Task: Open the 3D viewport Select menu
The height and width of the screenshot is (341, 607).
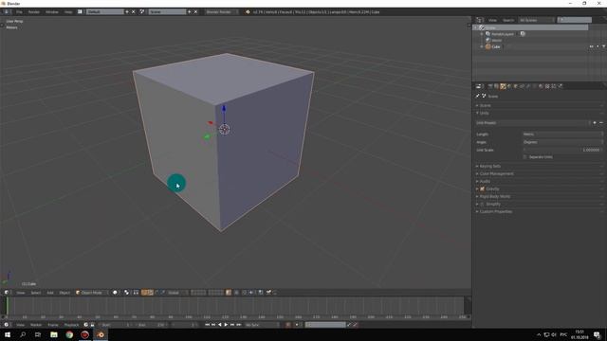Action: (36, 293)
